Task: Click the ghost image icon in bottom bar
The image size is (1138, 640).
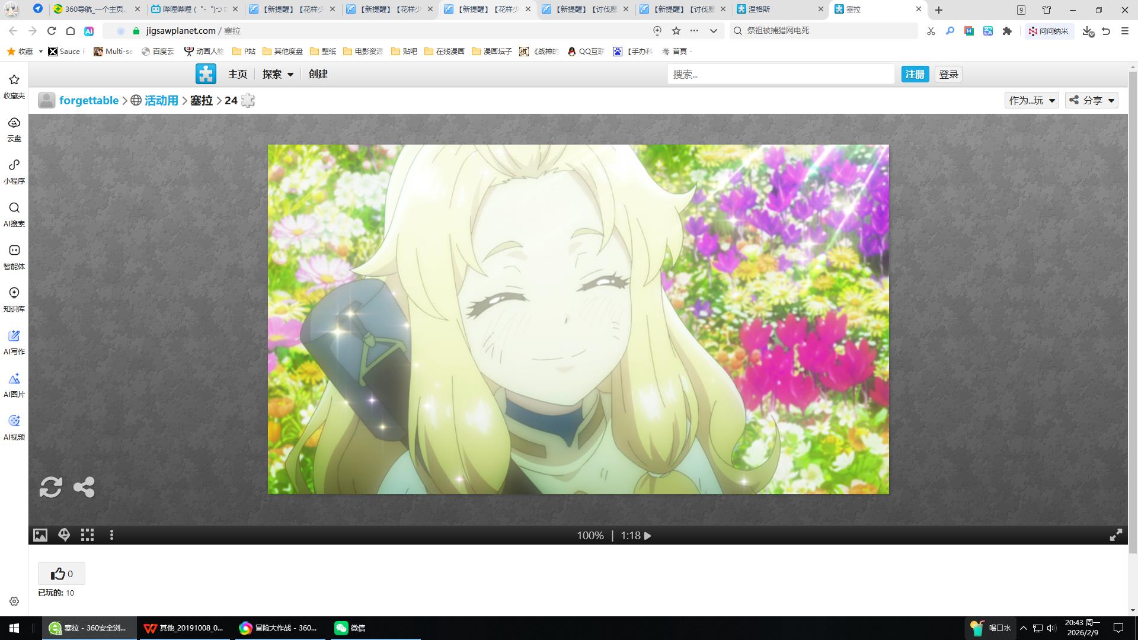Action: coord(64,535)
